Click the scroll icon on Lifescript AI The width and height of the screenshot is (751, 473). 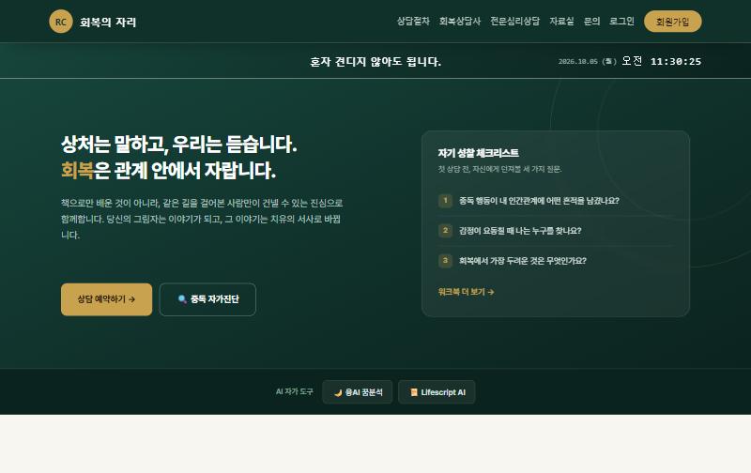414,392
